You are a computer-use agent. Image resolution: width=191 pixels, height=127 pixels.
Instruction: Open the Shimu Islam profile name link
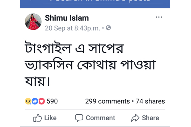pos(67,18)
